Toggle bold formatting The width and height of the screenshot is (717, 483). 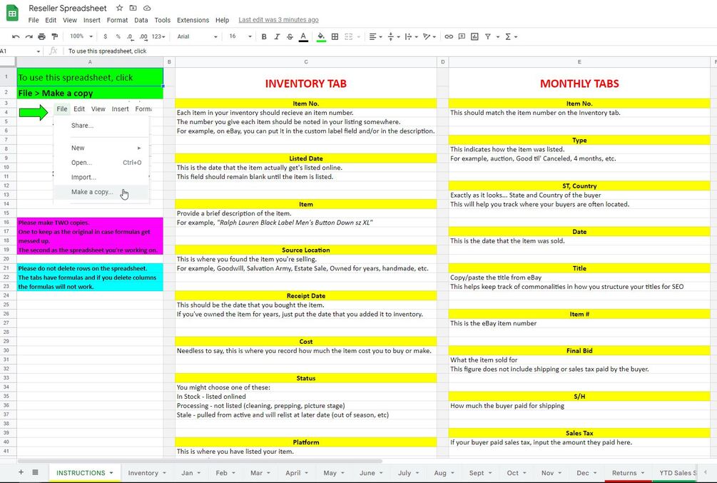click(x=264, y=36)
